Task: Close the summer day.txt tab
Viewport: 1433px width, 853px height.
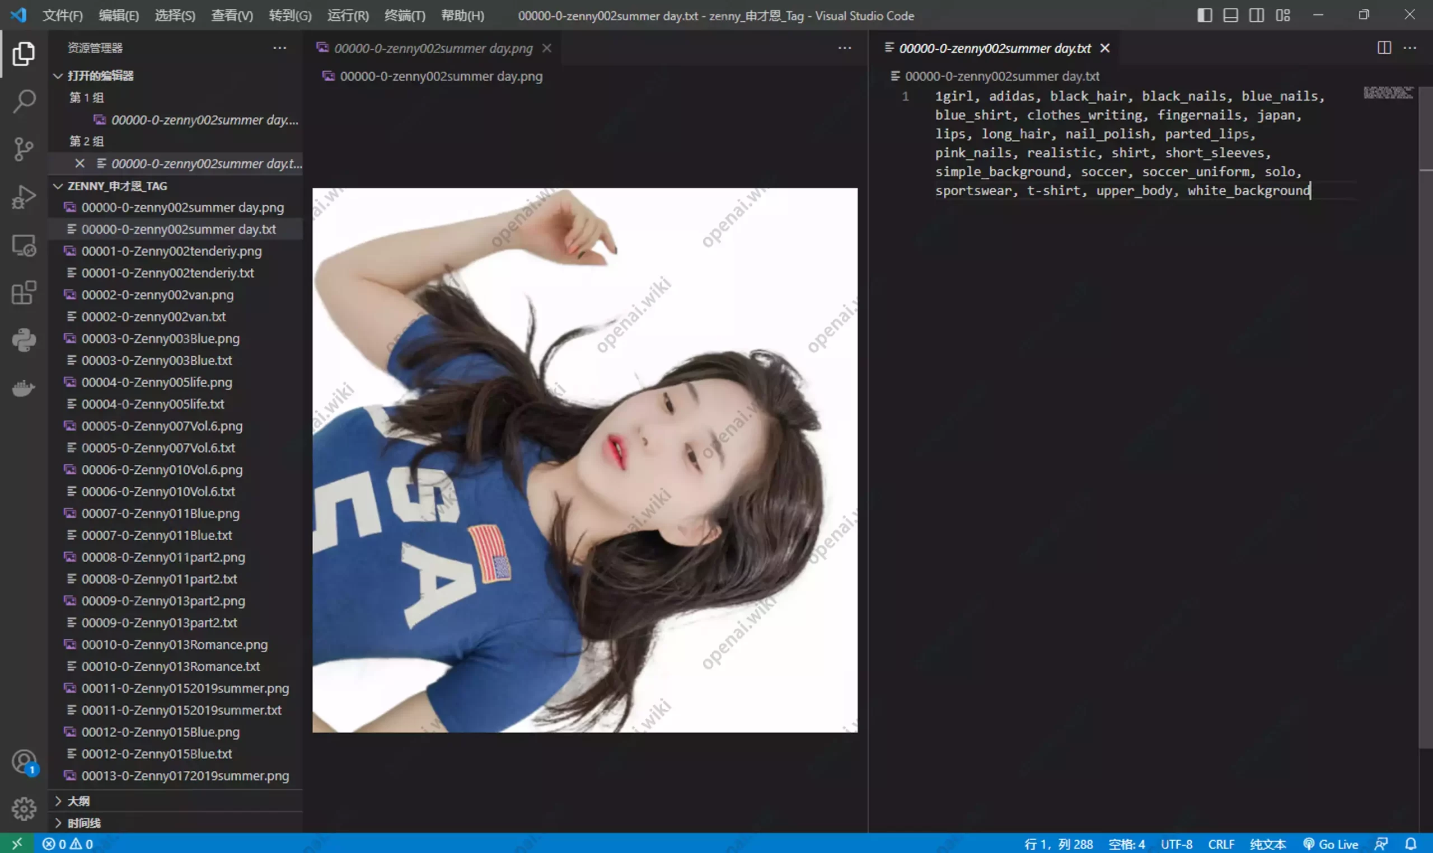Action: point(1104,48)
